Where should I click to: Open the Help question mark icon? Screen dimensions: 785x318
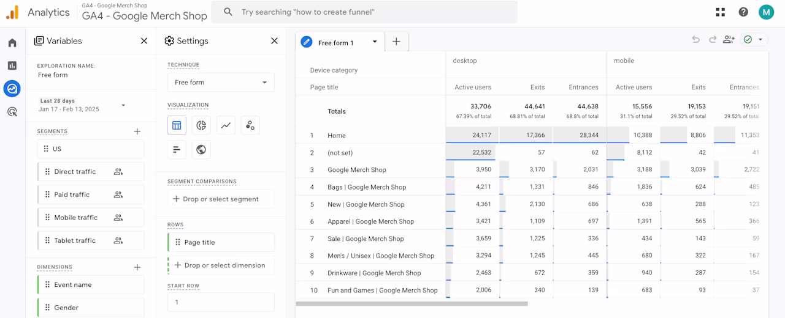click(x=743, y=12)
